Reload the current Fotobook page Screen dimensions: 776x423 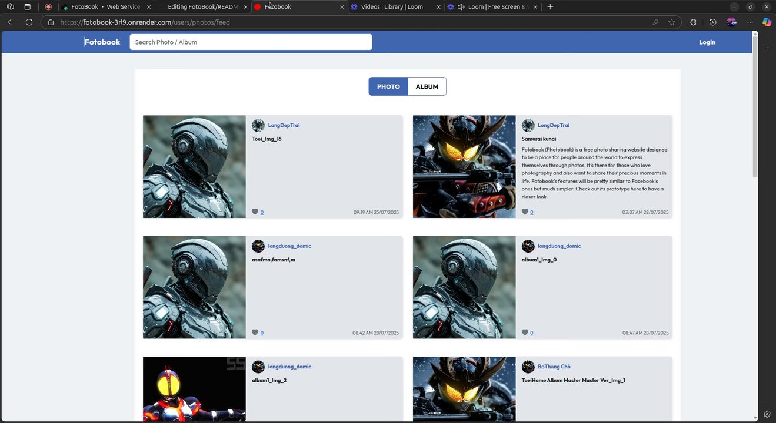point(29,22)
